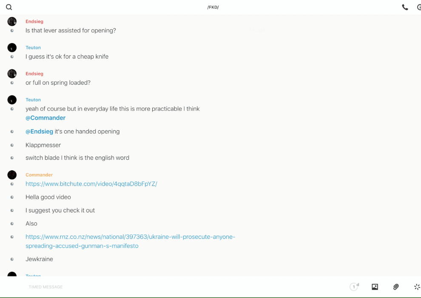
Task: Click the avatar beside the Commander username
Action: pos(12,175)
